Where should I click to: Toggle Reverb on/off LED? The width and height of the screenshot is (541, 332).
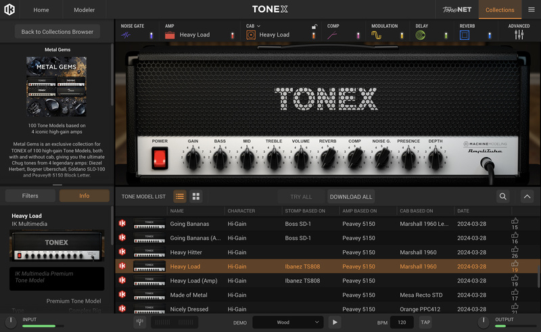coord(490,35)
